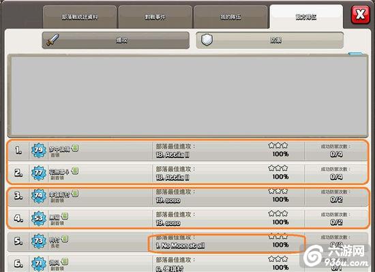Select "18. Attila II" in rank 2 row

172,178
